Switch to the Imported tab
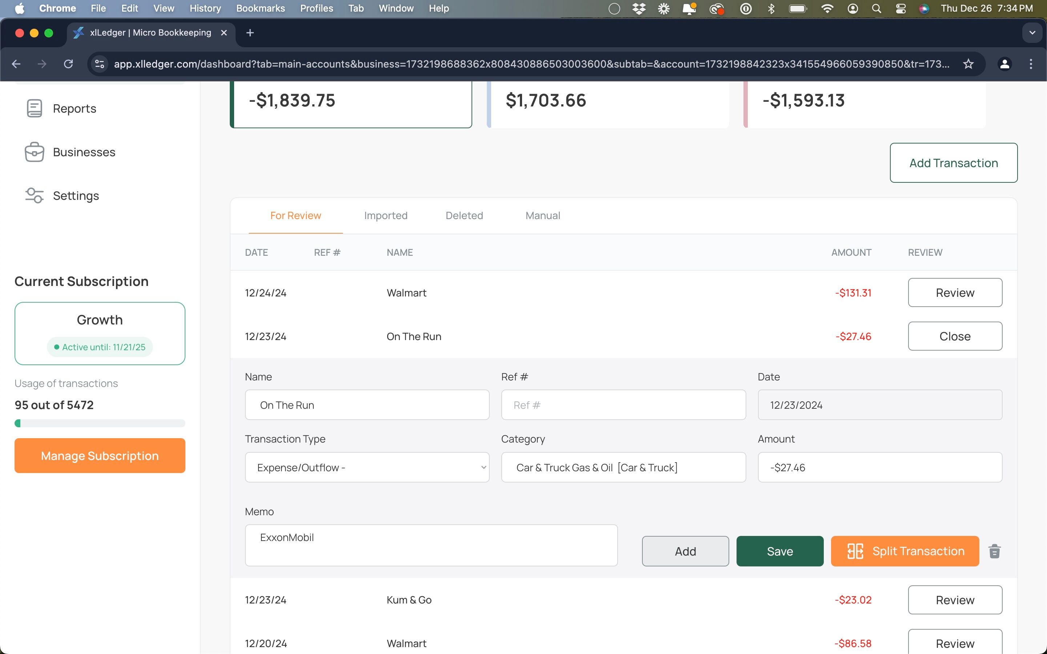The image size is (1047, 654). click(385, 215)
